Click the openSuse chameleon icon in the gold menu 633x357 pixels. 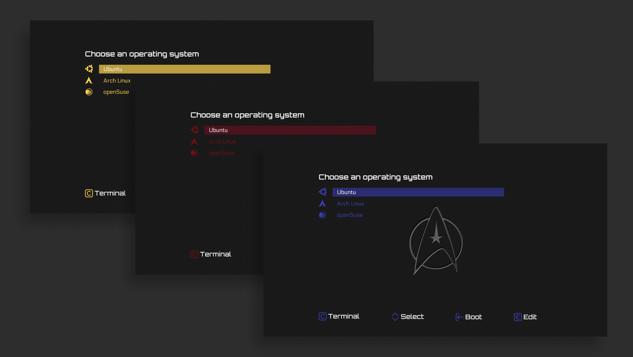point(89,92)
